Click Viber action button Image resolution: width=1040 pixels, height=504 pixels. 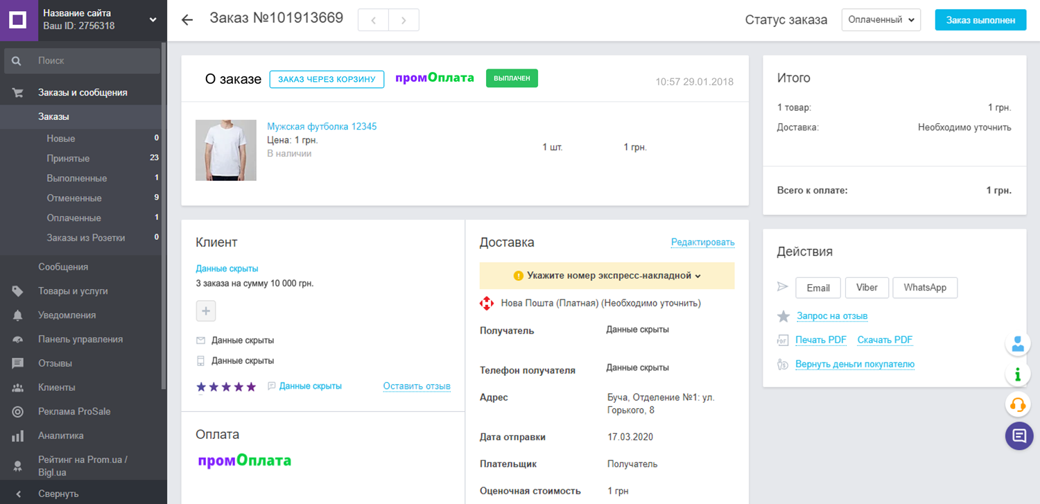click(x=867, y=288)
